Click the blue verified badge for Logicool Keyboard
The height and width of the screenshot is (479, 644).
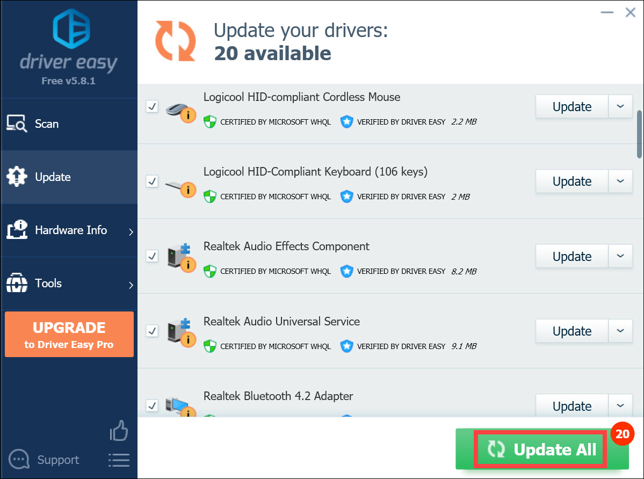[x=346, y=196]
